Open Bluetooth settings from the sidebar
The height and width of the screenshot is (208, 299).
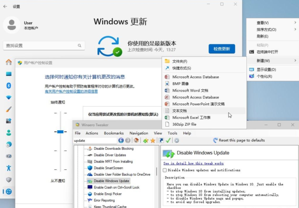(x=9, y=85)
